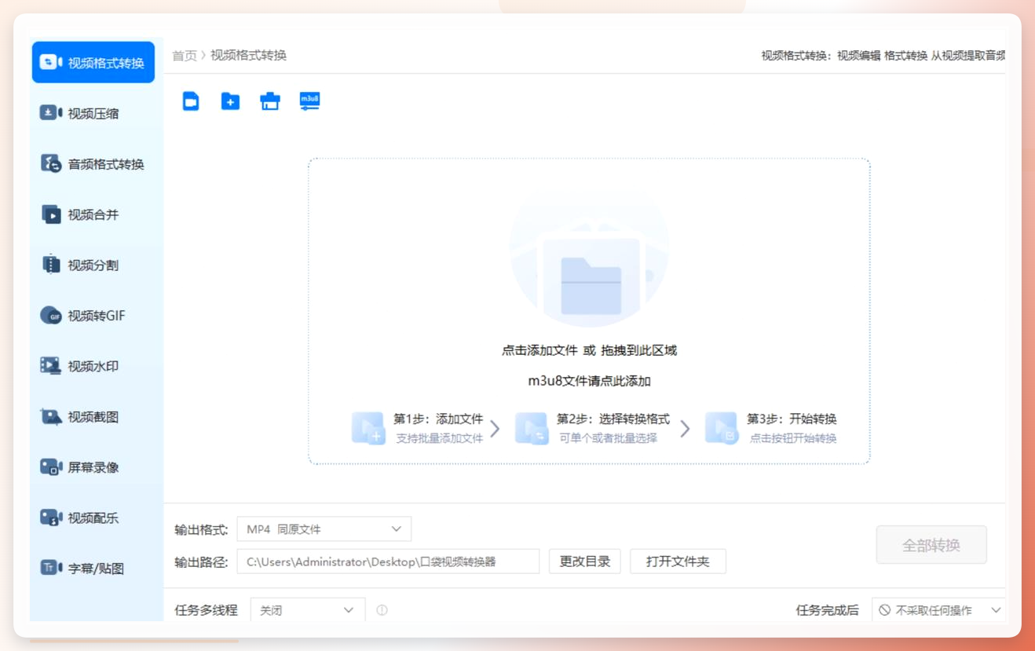Click the 视频转GIF sidebar icon
This screenshot has height=651, width=1035.
pos(51,316)
